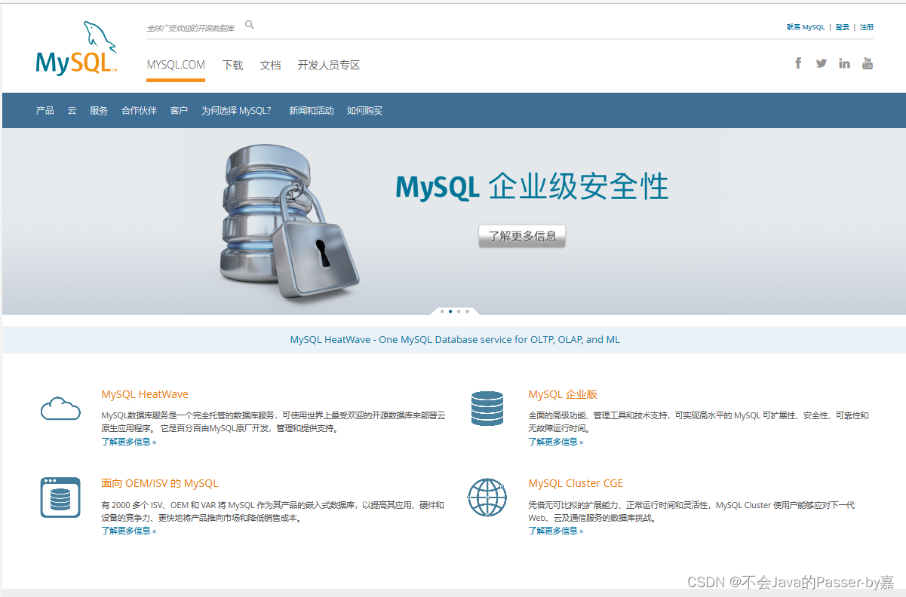Image resolution: width=906 pixels, height=597 pixels.
Task: Select the third carousel dot
Action: click(459, 311)
